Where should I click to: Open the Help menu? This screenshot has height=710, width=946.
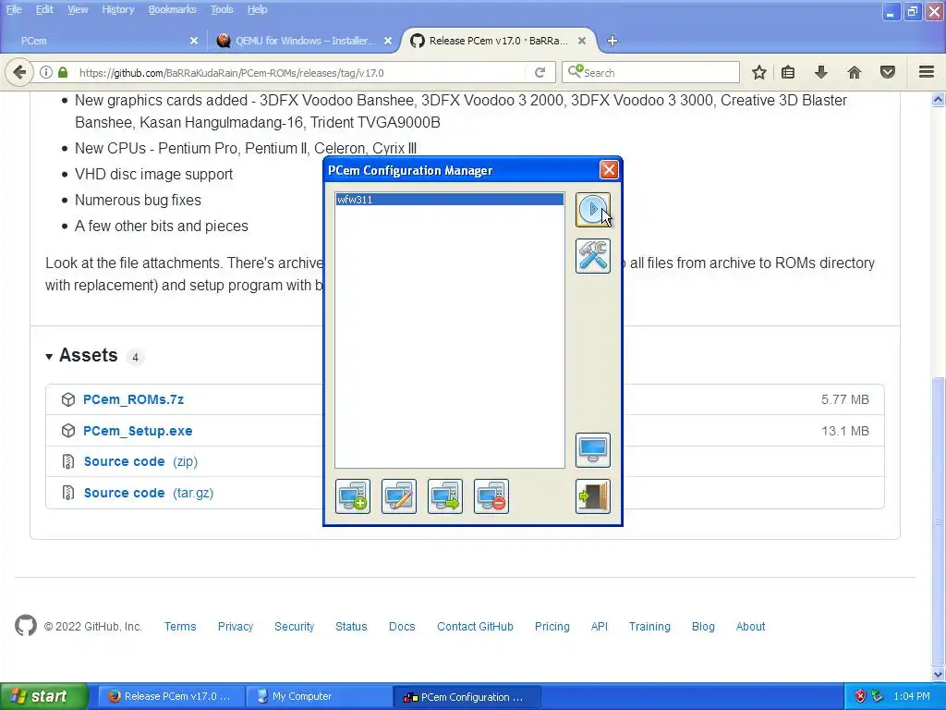click(x=257, y=9)
